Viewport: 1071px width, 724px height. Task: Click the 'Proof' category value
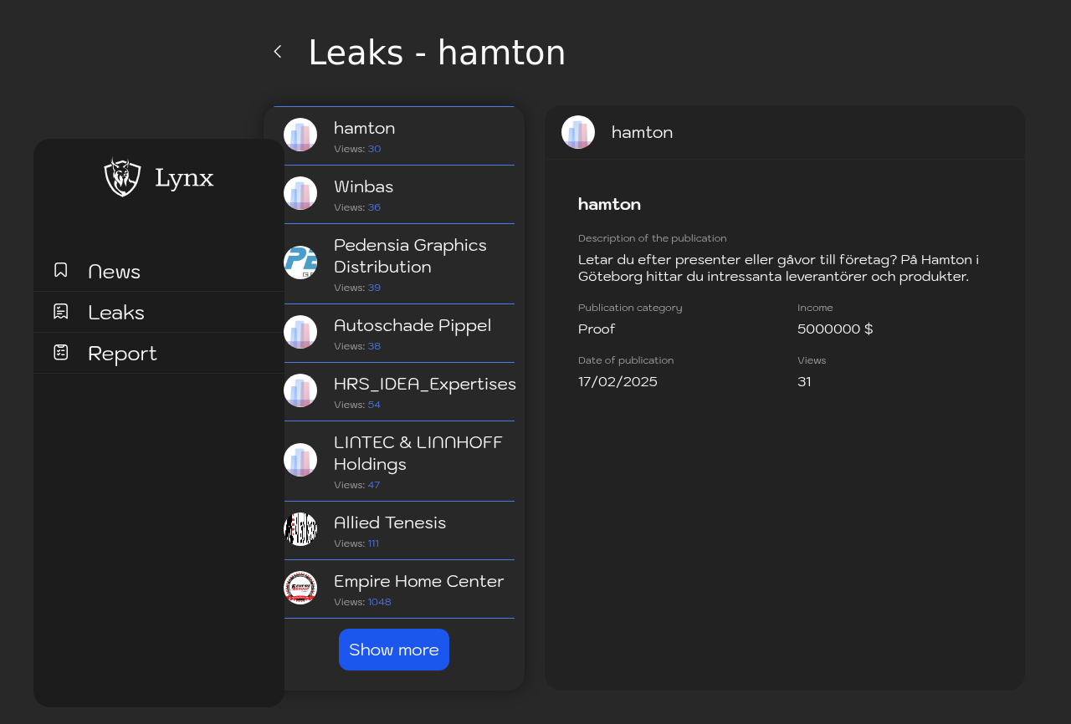pyautogui.click(x=597, y=329)
